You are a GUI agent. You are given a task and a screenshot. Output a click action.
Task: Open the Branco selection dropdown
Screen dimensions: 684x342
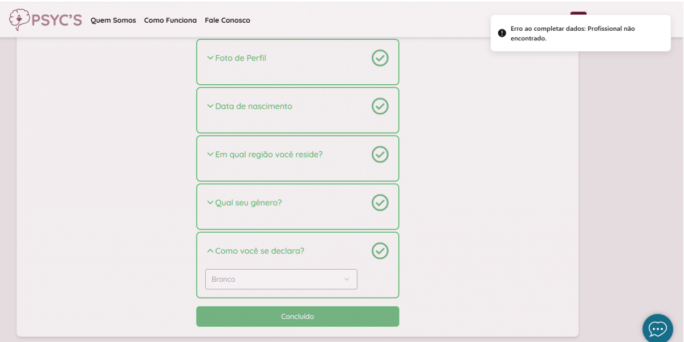281,279
